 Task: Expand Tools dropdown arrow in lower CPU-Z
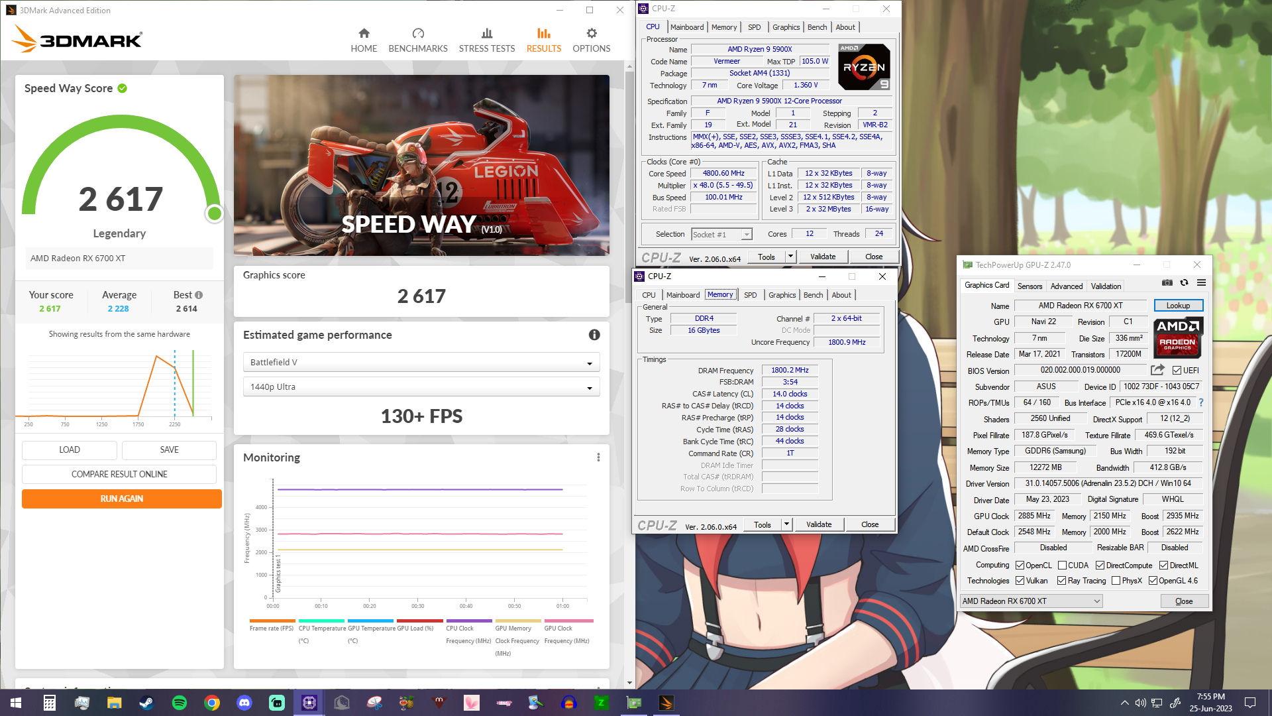coord(786,524)
